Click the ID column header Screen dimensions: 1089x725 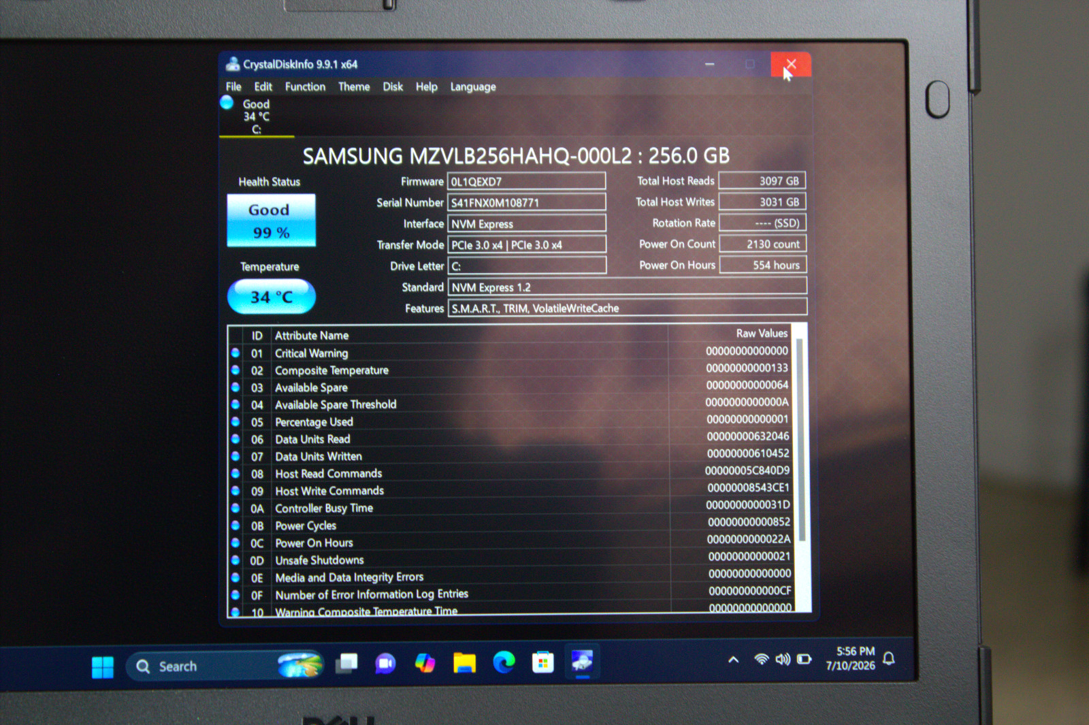[257, 336]
